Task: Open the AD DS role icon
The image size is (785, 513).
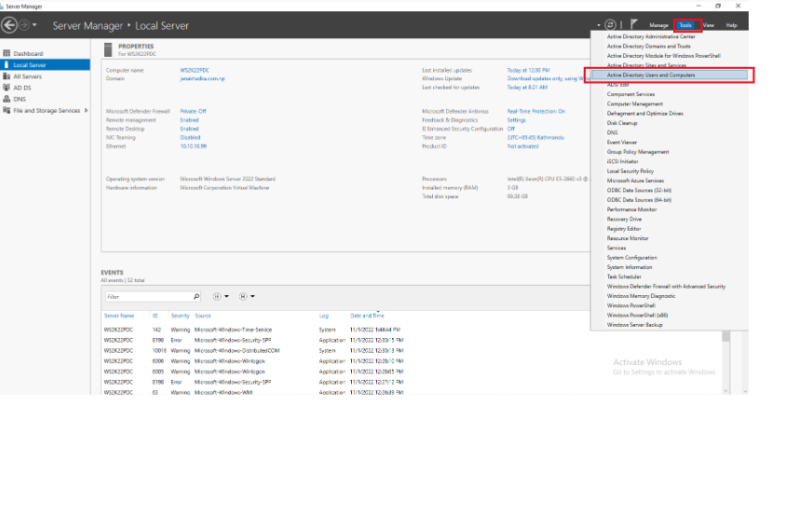Action: (x=7, y=88)
